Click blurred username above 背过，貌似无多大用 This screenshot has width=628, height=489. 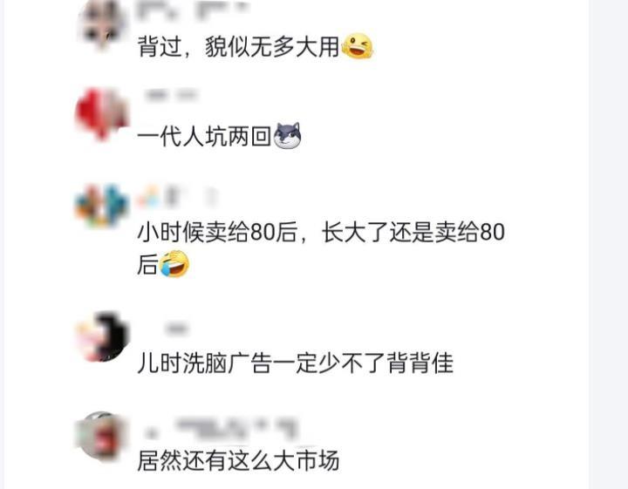(x=192, y=10)
